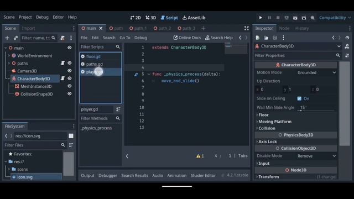Click the warning indicator in script status bar
This screenshot has height=199, width=354.
click(x=200, y=156)
